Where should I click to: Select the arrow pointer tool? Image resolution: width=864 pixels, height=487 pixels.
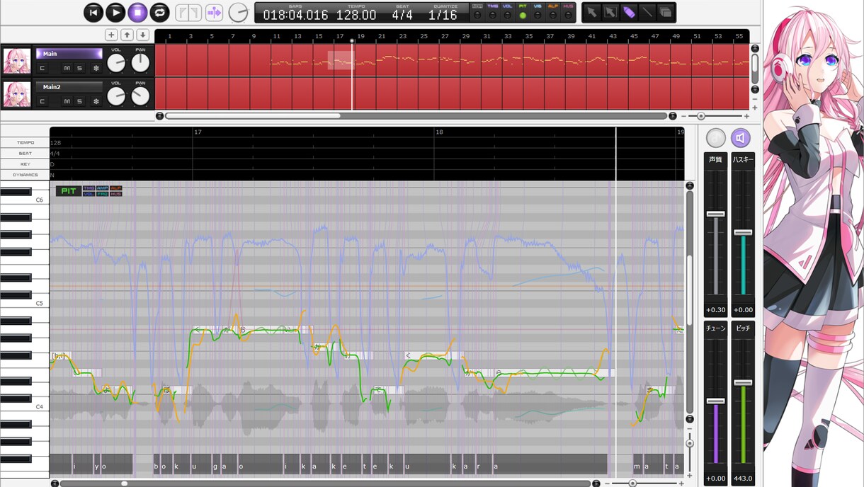click(x=591, y=12)
